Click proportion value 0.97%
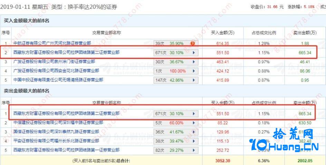This screenshot has height=165, width=326. coord(264,62)
